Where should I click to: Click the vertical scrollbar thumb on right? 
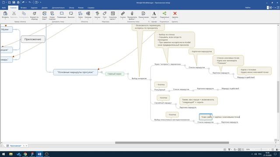[278, 97]
